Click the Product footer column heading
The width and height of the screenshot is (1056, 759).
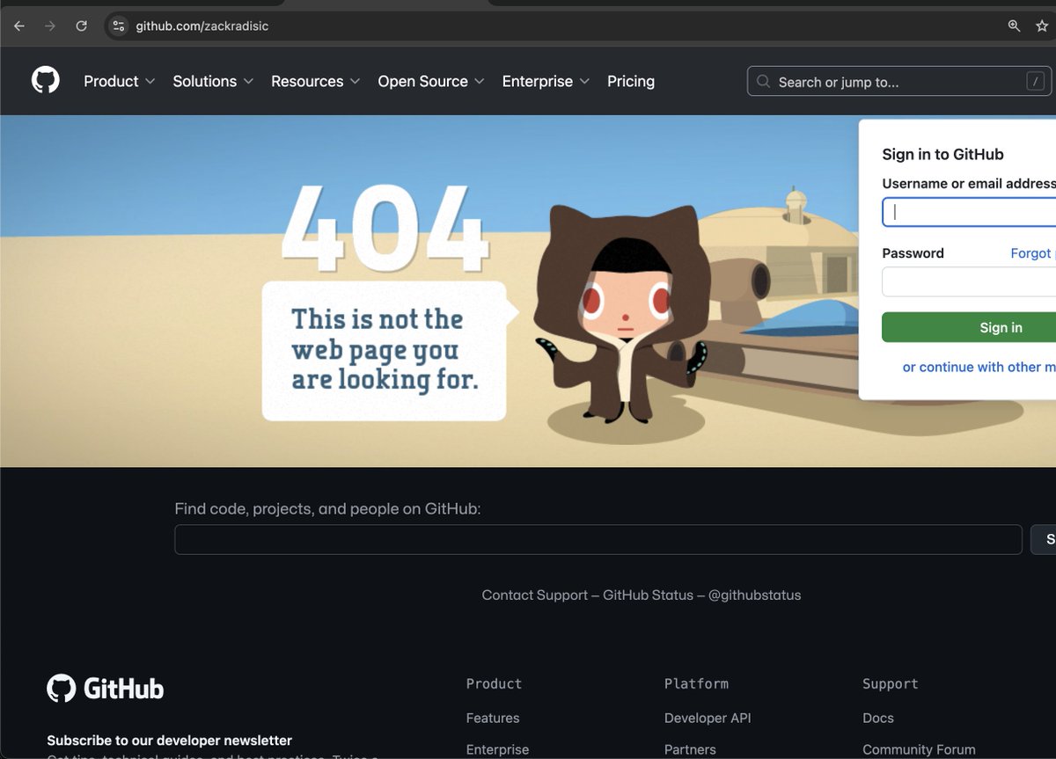click(x=494, y=683)
